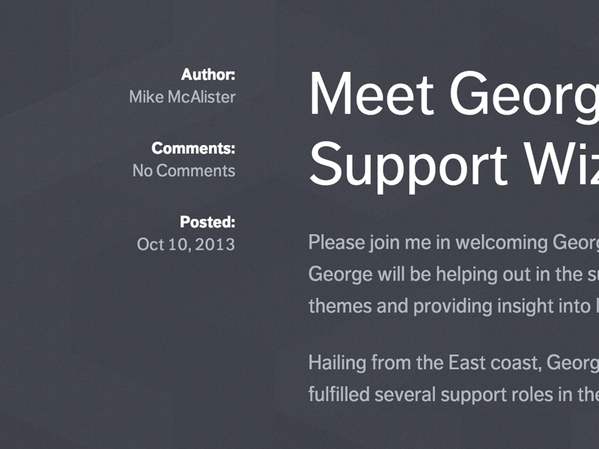The height and width of the screenshot is (449, 599).
Task: Click the 'Meet Georg' headline line
Action: pos(453,93)
